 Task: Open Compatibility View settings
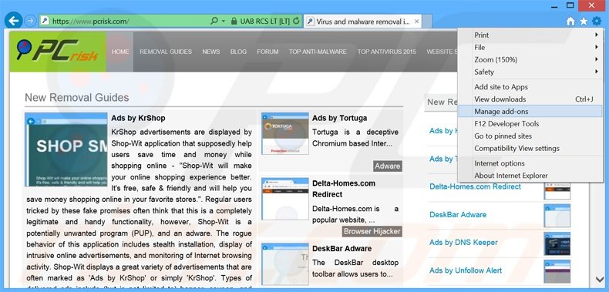pyautogui.click(x=530, y=149)
